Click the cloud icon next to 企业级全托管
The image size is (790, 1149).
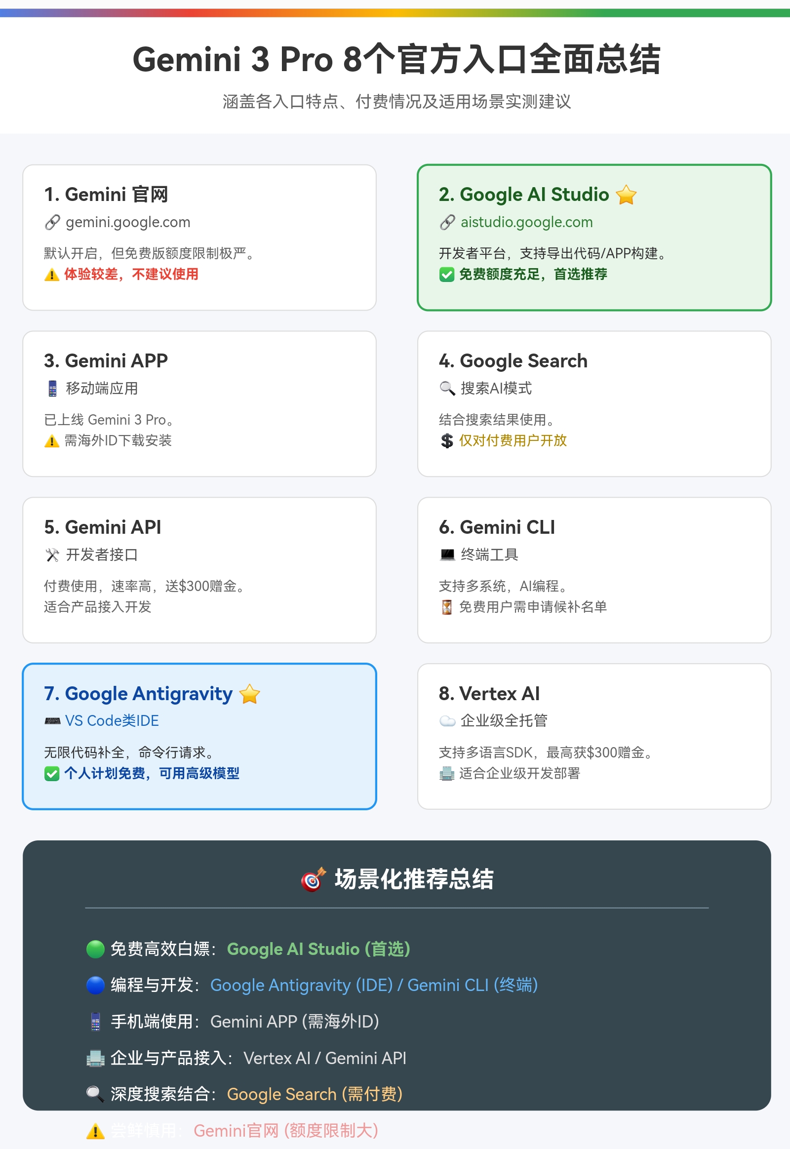pyautogui.click(x=447, y=721)
